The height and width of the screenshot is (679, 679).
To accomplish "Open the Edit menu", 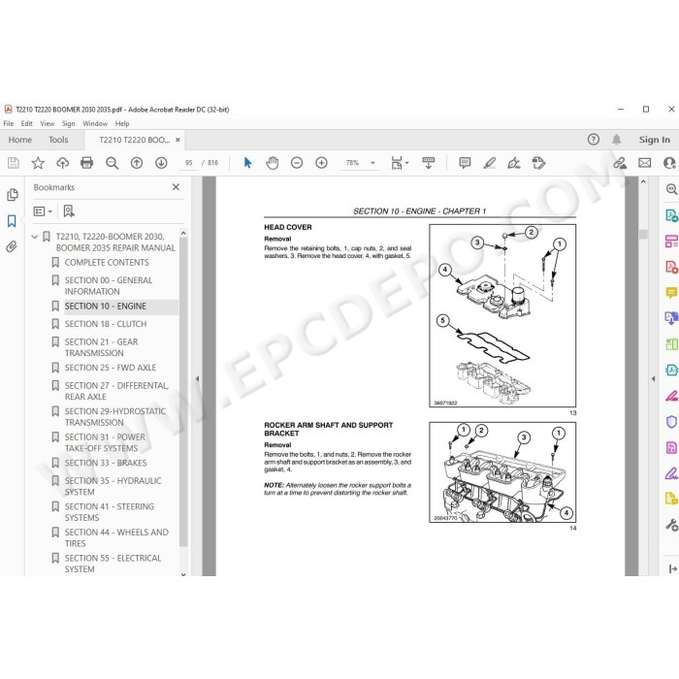I will [x=27, y=123].
